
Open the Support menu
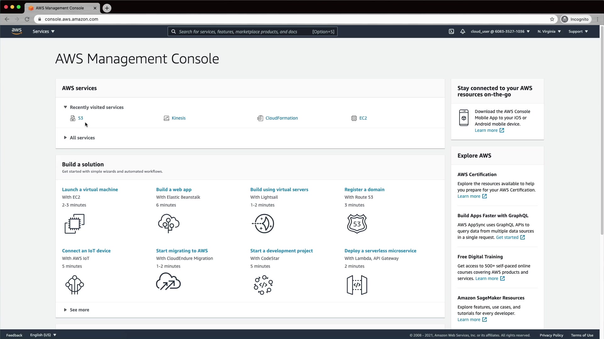[578, 31]
